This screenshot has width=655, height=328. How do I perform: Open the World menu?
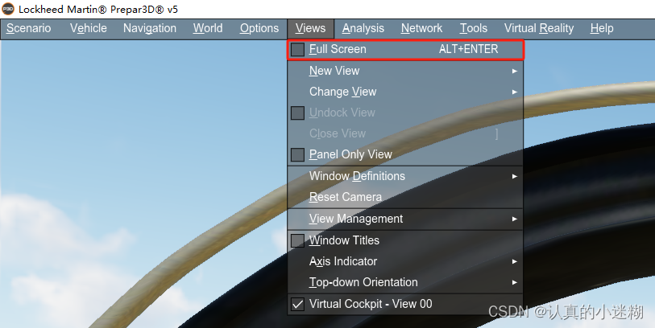point(208,28)
